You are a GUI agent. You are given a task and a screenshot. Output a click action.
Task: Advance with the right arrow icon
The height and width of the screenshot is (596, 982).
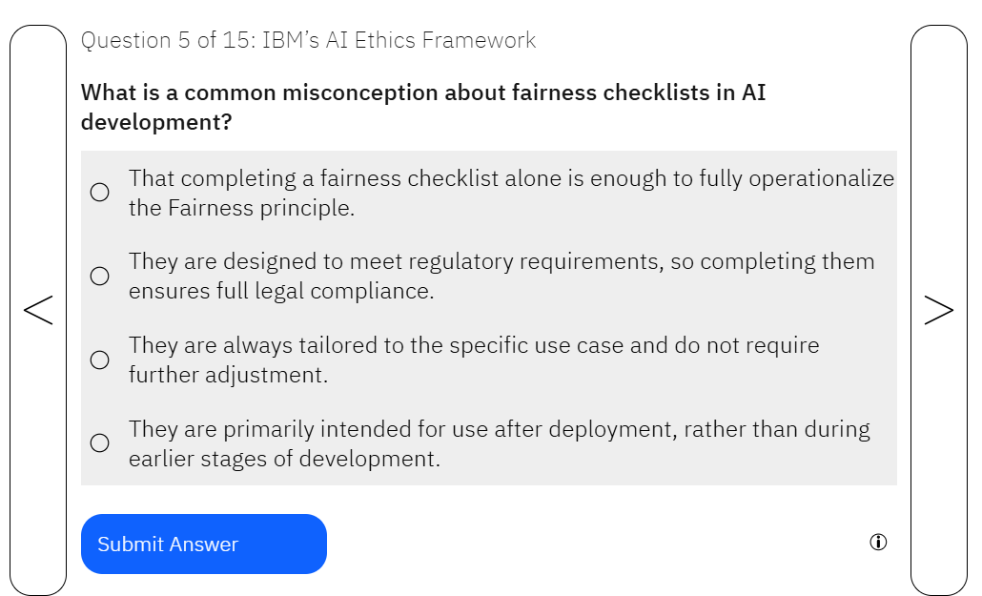(x=939, y=310)
